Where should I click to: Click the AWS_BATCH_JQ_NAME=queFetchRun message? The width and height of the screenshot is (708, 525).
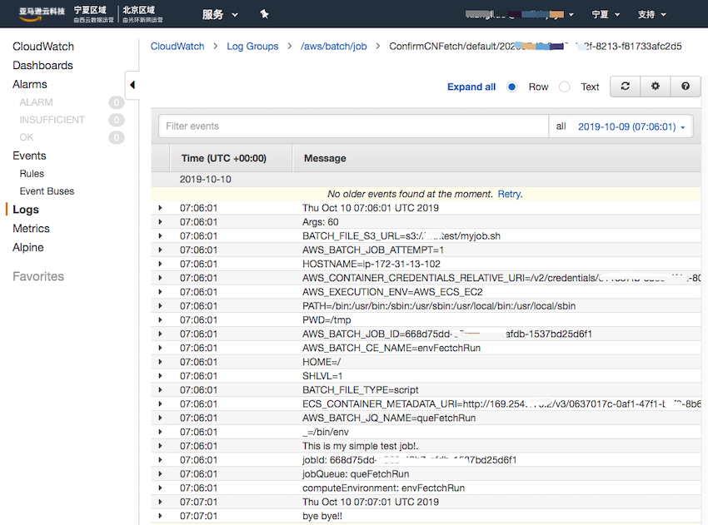389,418
